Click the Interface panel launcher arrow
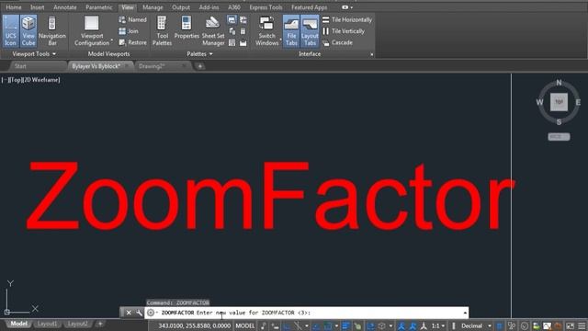The height and width of the screenshot is (331, 588). point(371,54)
